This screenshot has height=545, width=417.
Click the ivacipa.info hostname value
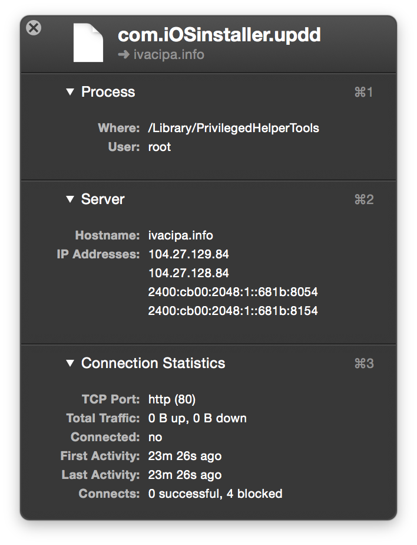click(x=180, y=235)
